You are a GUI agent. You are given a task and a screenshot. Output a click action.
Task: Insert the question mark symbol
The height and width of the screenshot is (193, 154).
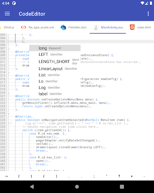(119, 176)
